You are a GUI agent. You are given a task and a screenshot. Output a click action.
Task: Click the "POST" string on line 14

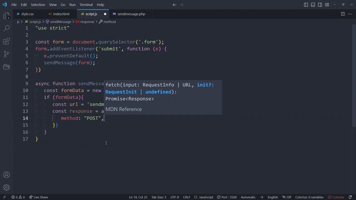tap(92, 118)
